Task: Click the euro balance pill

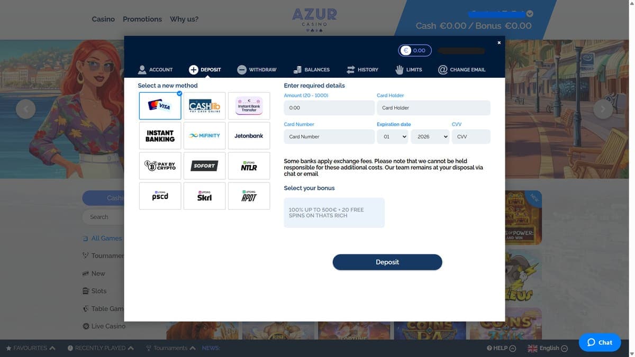Action: point(415,51)
